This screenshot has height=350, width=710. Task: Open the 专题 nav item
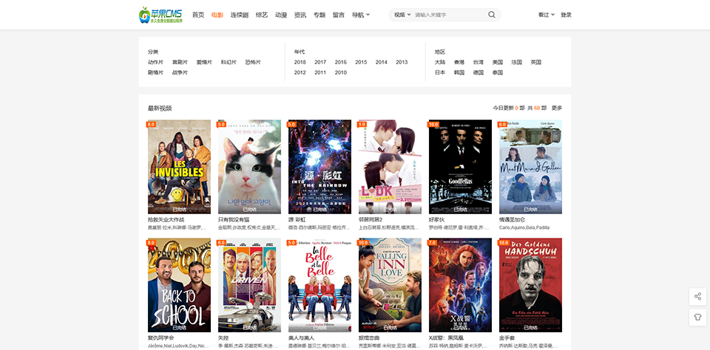pos(319,15)
